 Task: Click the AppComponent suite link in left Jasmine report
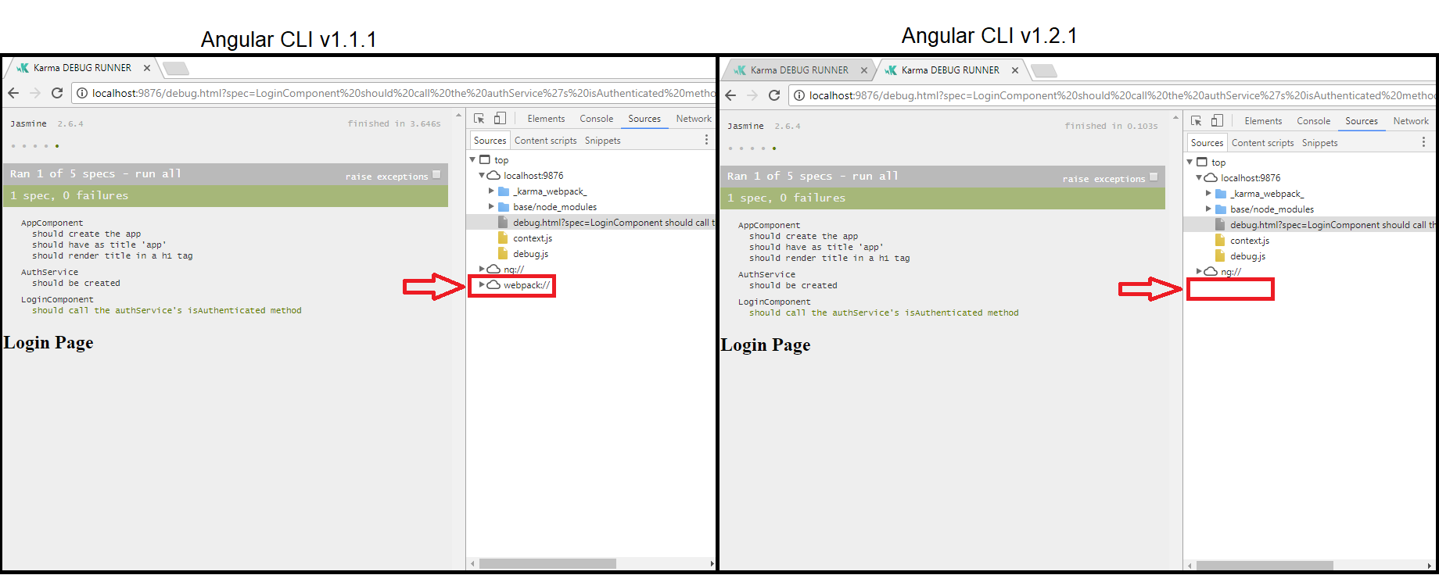point(52,223)
